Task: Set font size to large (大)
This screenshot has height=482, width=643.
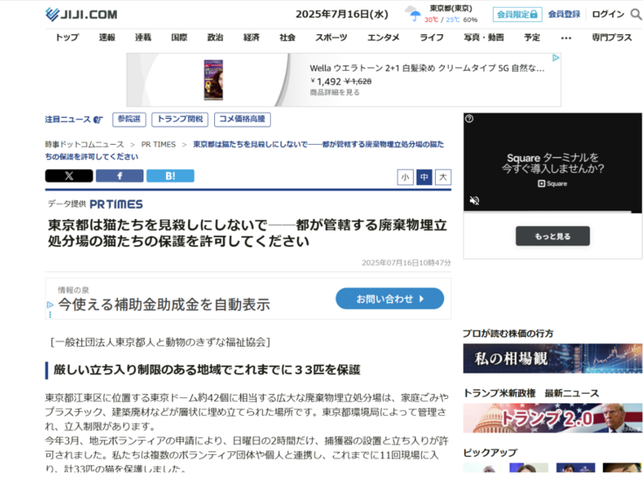Action: pyautogui.click(x=443, y=177)
